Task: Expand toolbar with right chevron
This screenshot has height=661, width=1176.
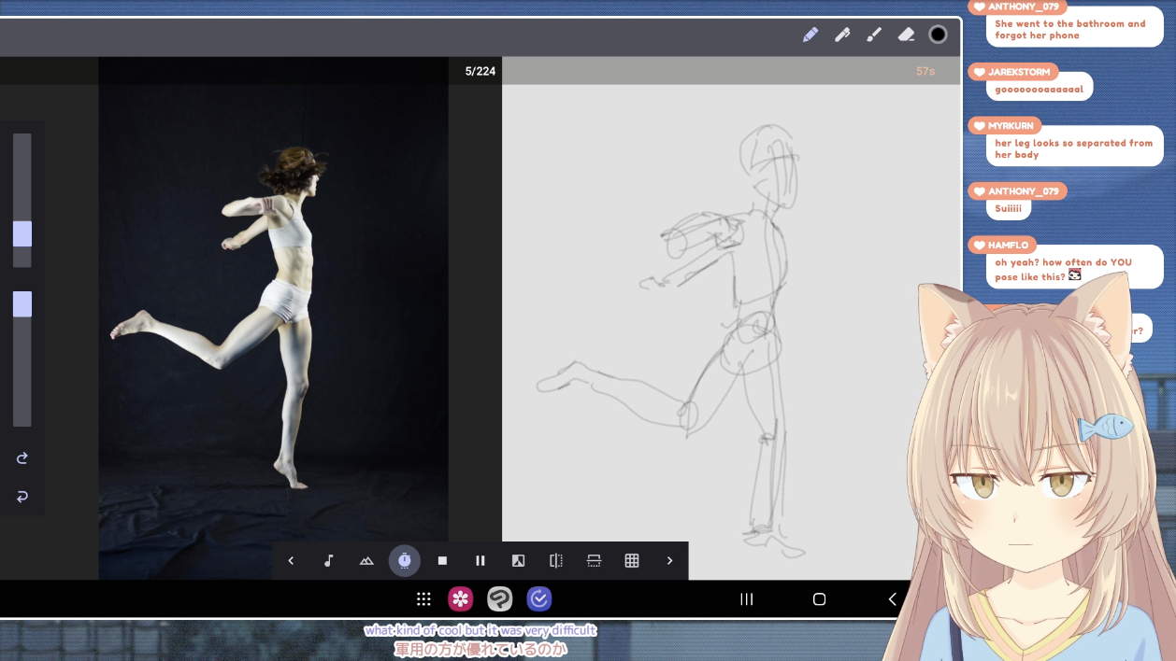Action: pyautogui.click(x=669, y=561)
